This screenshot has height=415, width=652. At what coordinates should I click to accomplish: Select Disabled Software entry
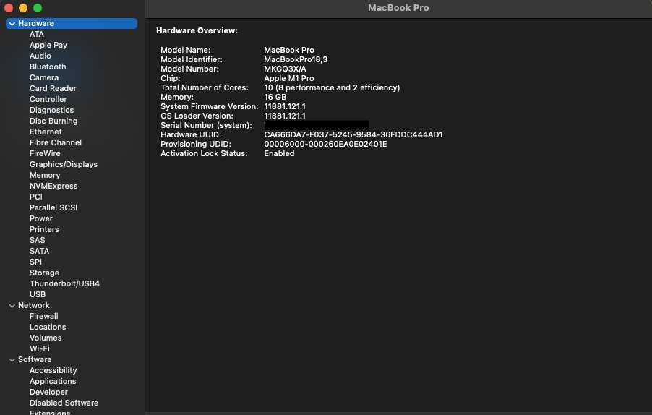pyautogui.click(x=64, y=403)
